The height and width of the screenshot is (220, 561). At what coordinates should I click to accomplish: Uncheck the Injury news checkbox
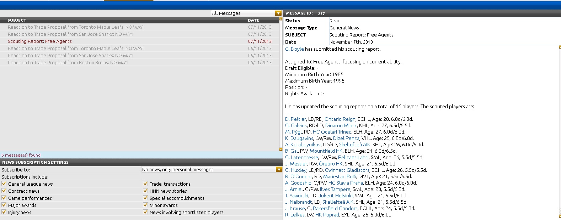pyautogui.click(x=4, y=212)
